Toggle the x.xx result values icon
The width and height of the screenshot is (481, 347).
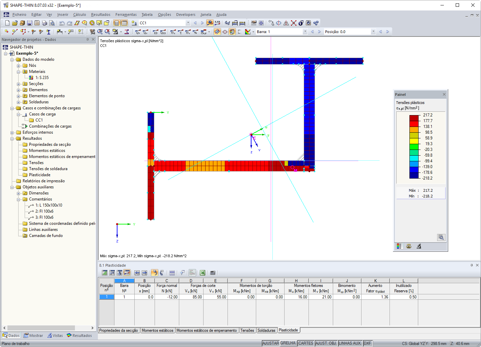(x=217, y=23)
